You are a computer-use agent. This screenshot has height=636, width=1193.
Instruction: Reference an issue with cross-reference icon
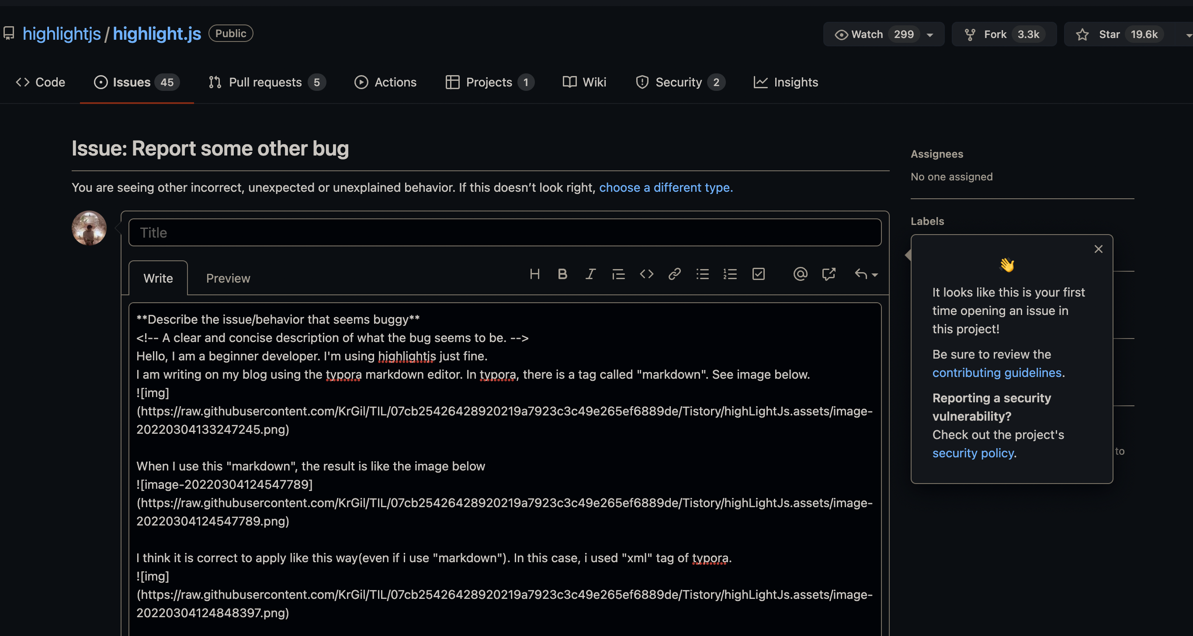[829, 274]
